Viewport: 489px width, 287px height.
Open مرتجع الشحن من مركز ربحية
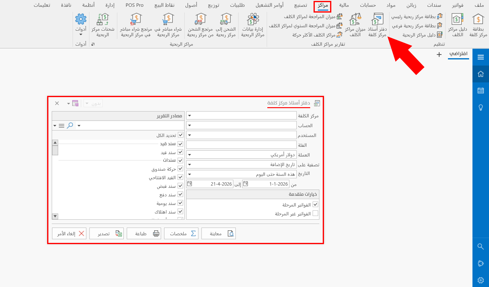(x=200, y=25)
